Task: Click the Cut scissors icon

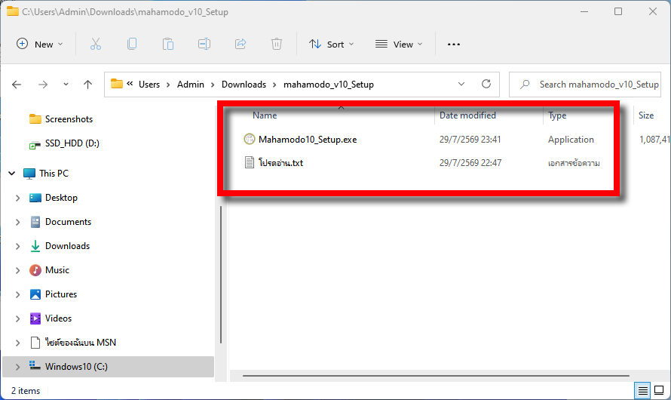Action: (96, 44)
